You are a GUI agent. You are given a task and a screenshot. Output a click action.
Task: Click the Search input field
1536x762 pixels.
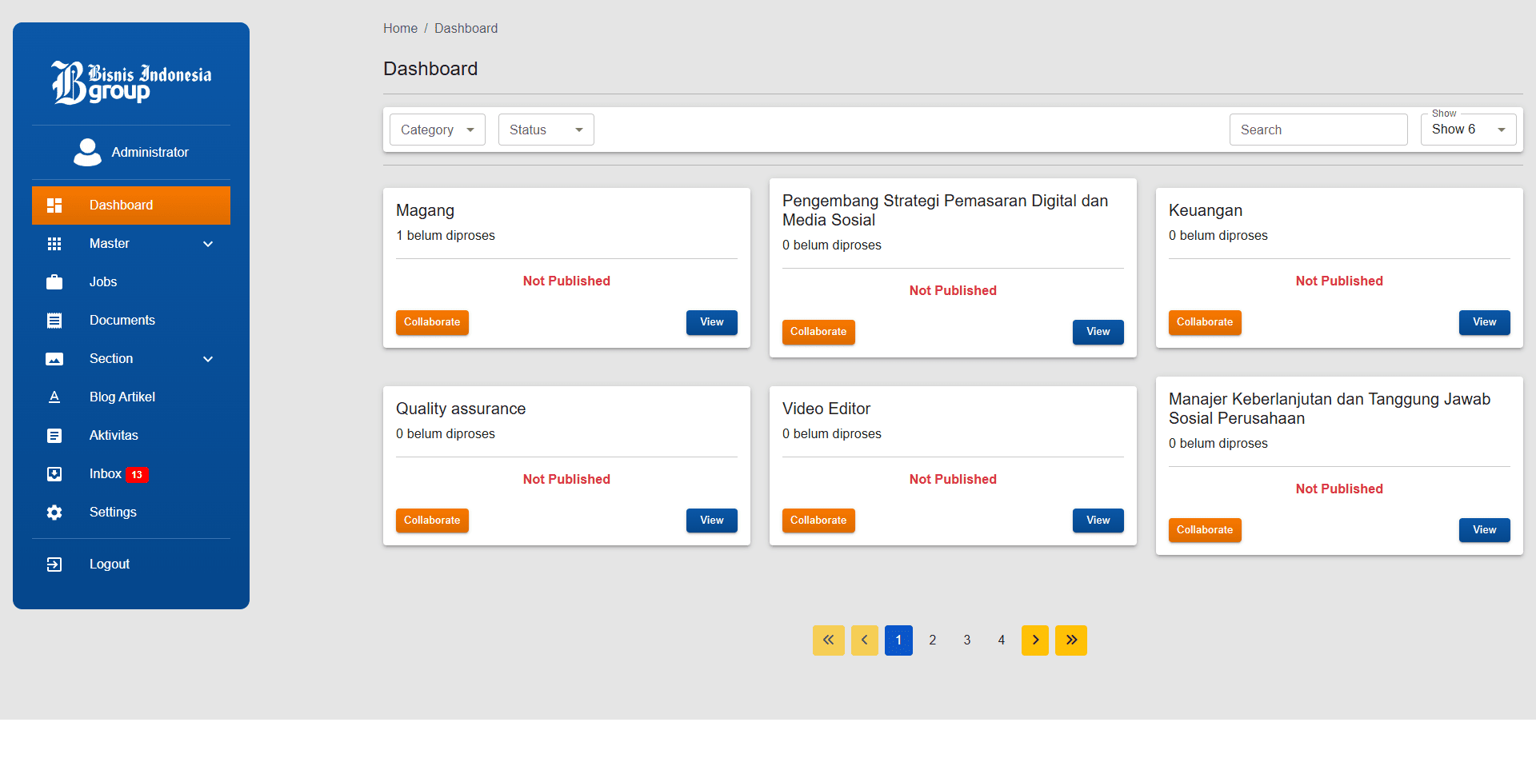pos(1318,130)
